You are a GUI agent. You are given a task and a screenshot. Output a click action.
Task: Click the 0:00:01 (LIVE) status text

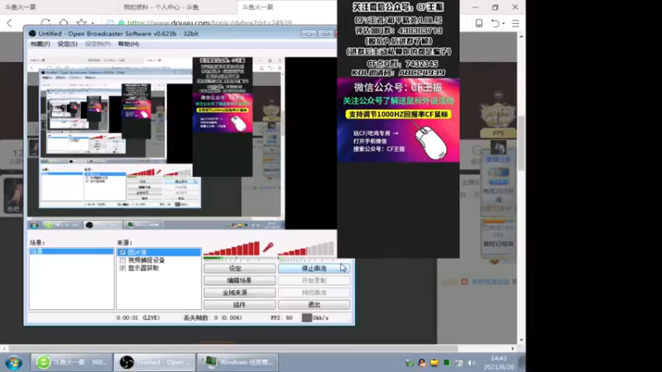(x=138, y=317)
